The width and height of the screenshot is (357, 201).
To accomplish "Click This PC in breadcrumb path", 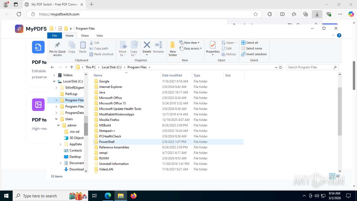I will click(x=91, y=67).
